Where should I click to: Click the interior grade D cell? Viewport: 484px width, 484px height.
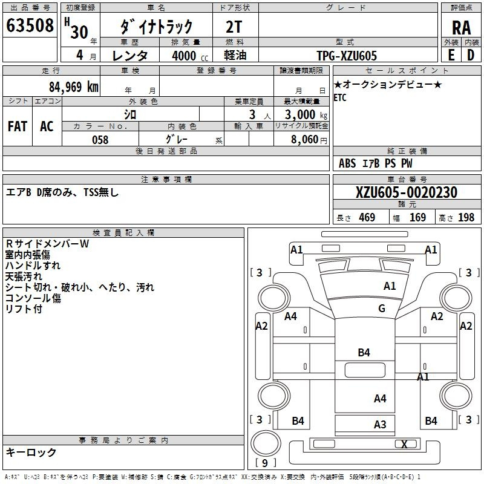pyautogui.click(x=471, y=55)
